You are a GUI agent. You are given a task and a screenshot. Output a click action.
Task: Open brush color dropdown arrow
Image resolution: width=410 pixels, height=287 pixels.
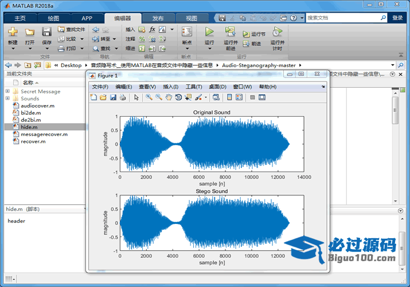click(x=206, y=98)
